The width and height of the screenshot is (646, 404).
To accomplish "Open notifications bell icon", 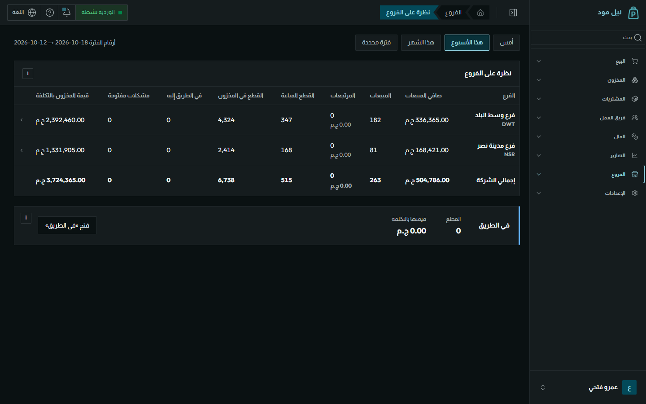I will pos(67,13).
